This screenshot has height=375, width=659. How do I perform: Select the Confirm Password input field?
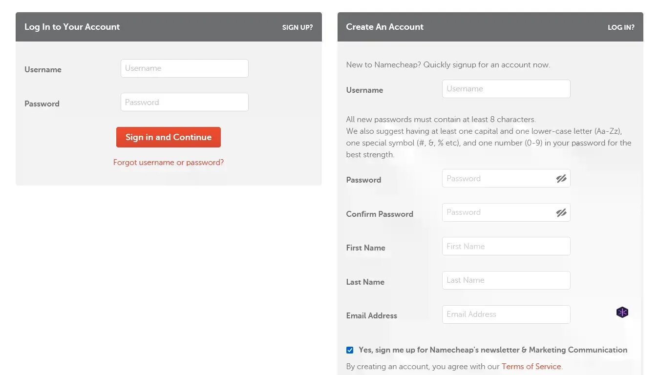point(506,212)
